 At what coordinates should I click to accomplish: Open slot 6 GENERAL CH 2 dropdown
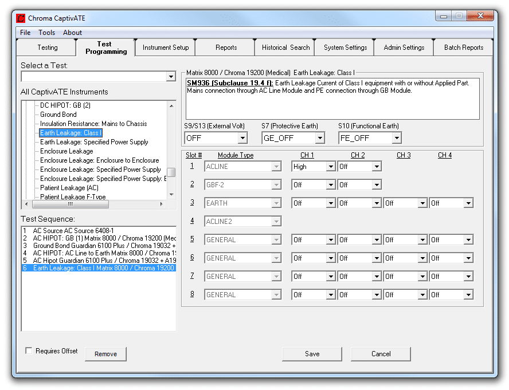pos(376,258)
